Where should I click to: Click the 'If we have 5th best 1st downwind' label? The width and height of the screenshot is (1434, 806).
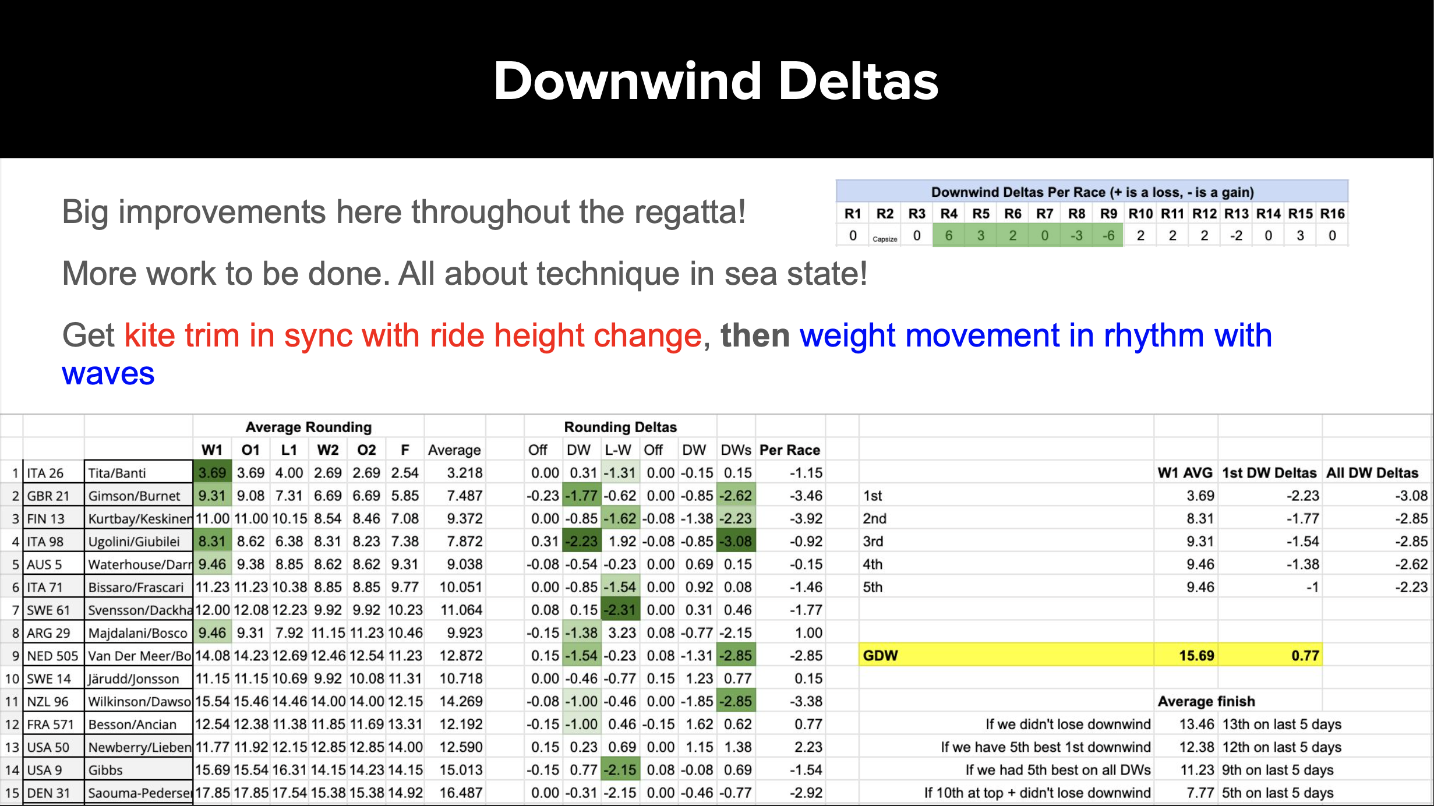pos(1046,747)
